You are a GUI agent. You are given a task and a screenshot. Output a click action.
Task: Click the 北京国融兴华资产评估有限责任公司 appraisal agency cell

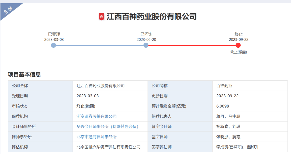[x=109, y=147]
